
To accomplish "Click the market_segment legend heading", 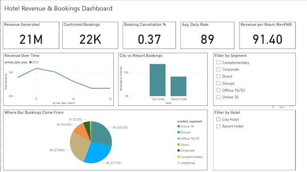I will tap(190, 121).
